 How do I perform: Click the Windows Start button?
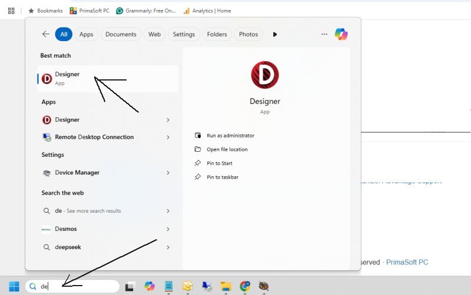14,286
